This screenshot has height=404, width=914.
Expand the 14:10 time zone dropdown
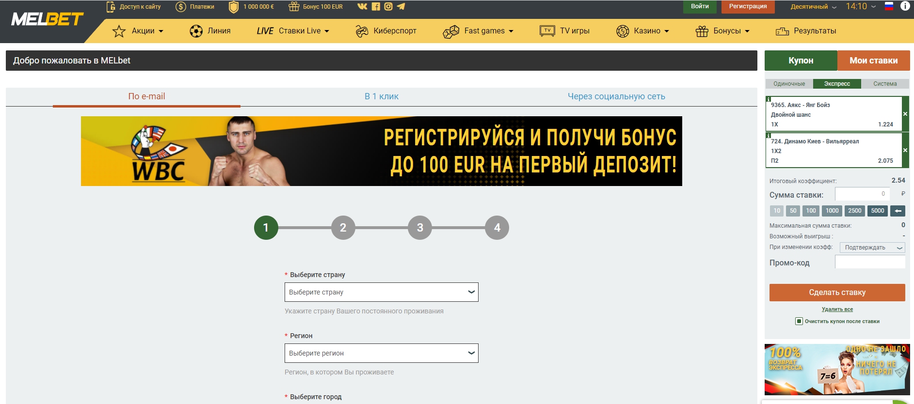861,6
